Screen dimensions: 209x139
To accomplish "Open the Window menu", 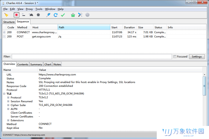I will coord(50,9).
